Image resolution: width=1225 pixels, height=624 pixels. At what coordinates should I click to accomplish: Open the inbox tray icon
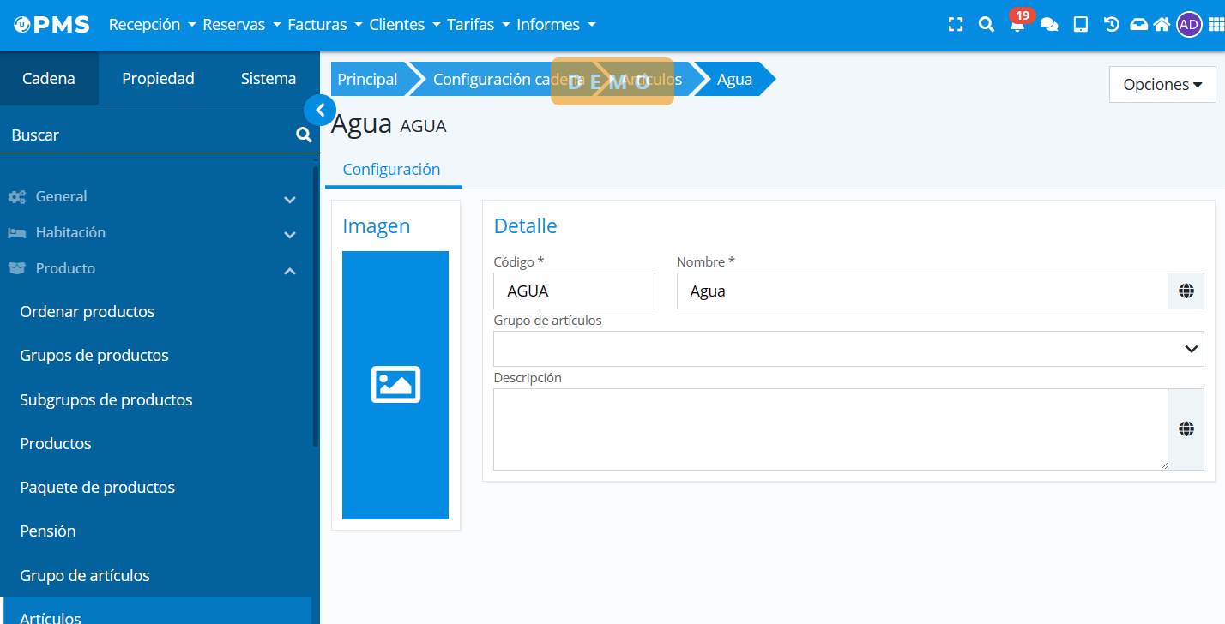pos(1138,25)
